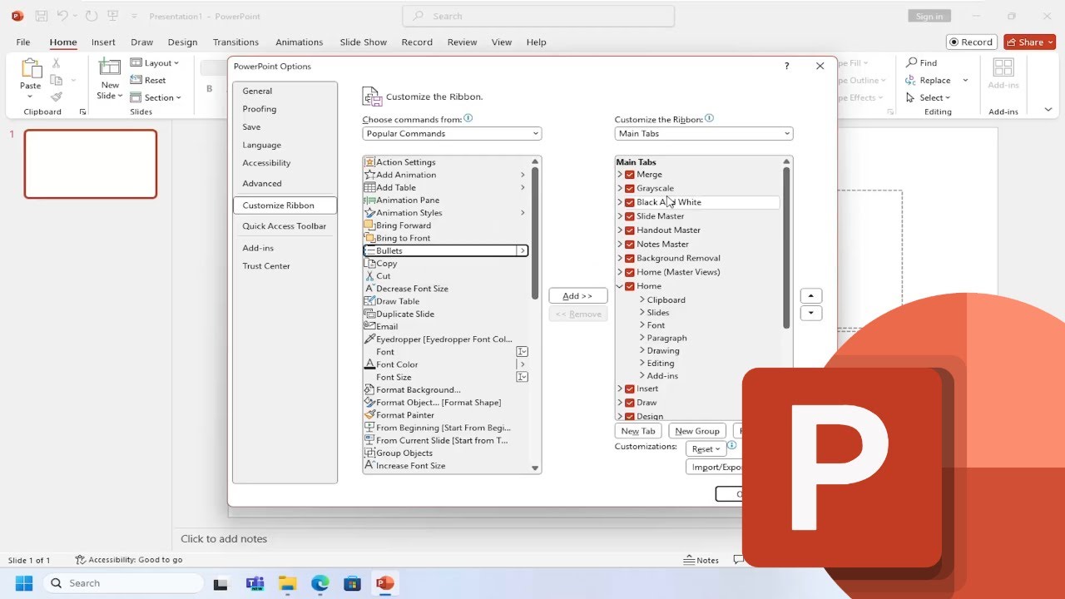1065x599 pixels.
Task: Click the Paste clipboard icon in the ribbon
Action: [31, 69]
